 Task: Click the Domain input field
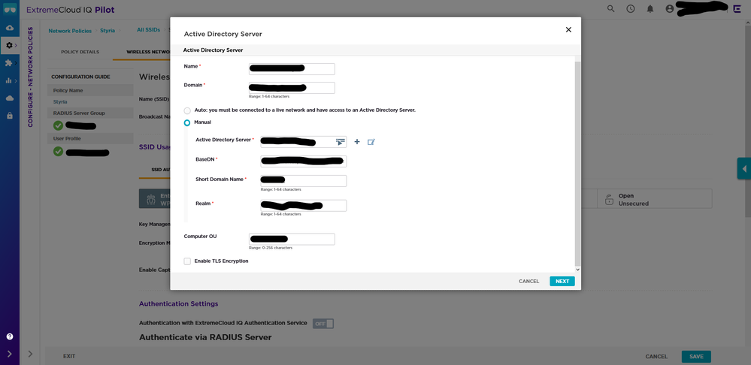292,88
